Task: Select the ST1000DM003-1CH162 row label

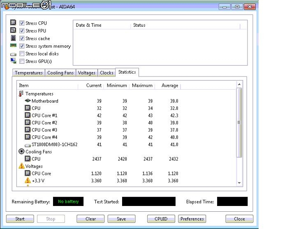Action: coord(55,144)
